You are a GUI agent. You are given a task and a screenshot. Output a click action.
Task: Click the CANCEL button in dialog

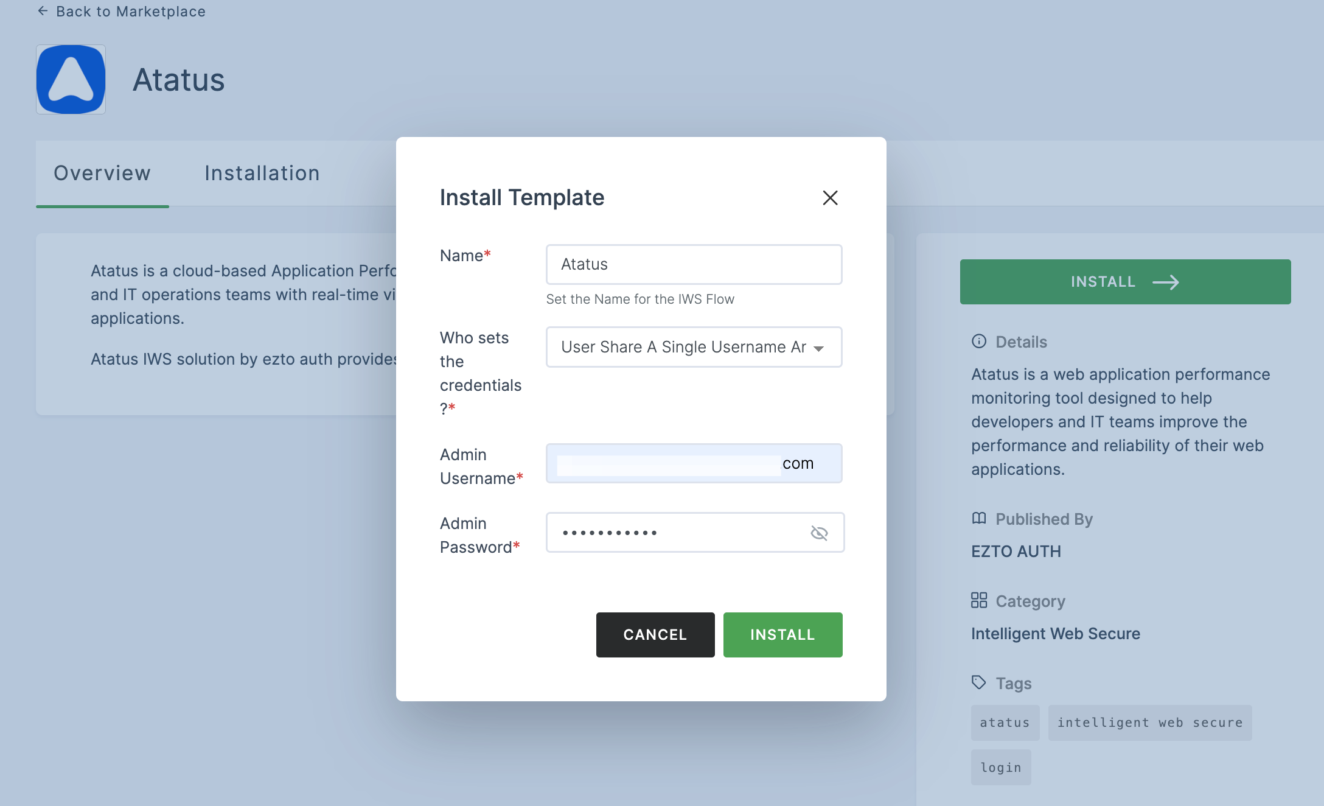655,634
